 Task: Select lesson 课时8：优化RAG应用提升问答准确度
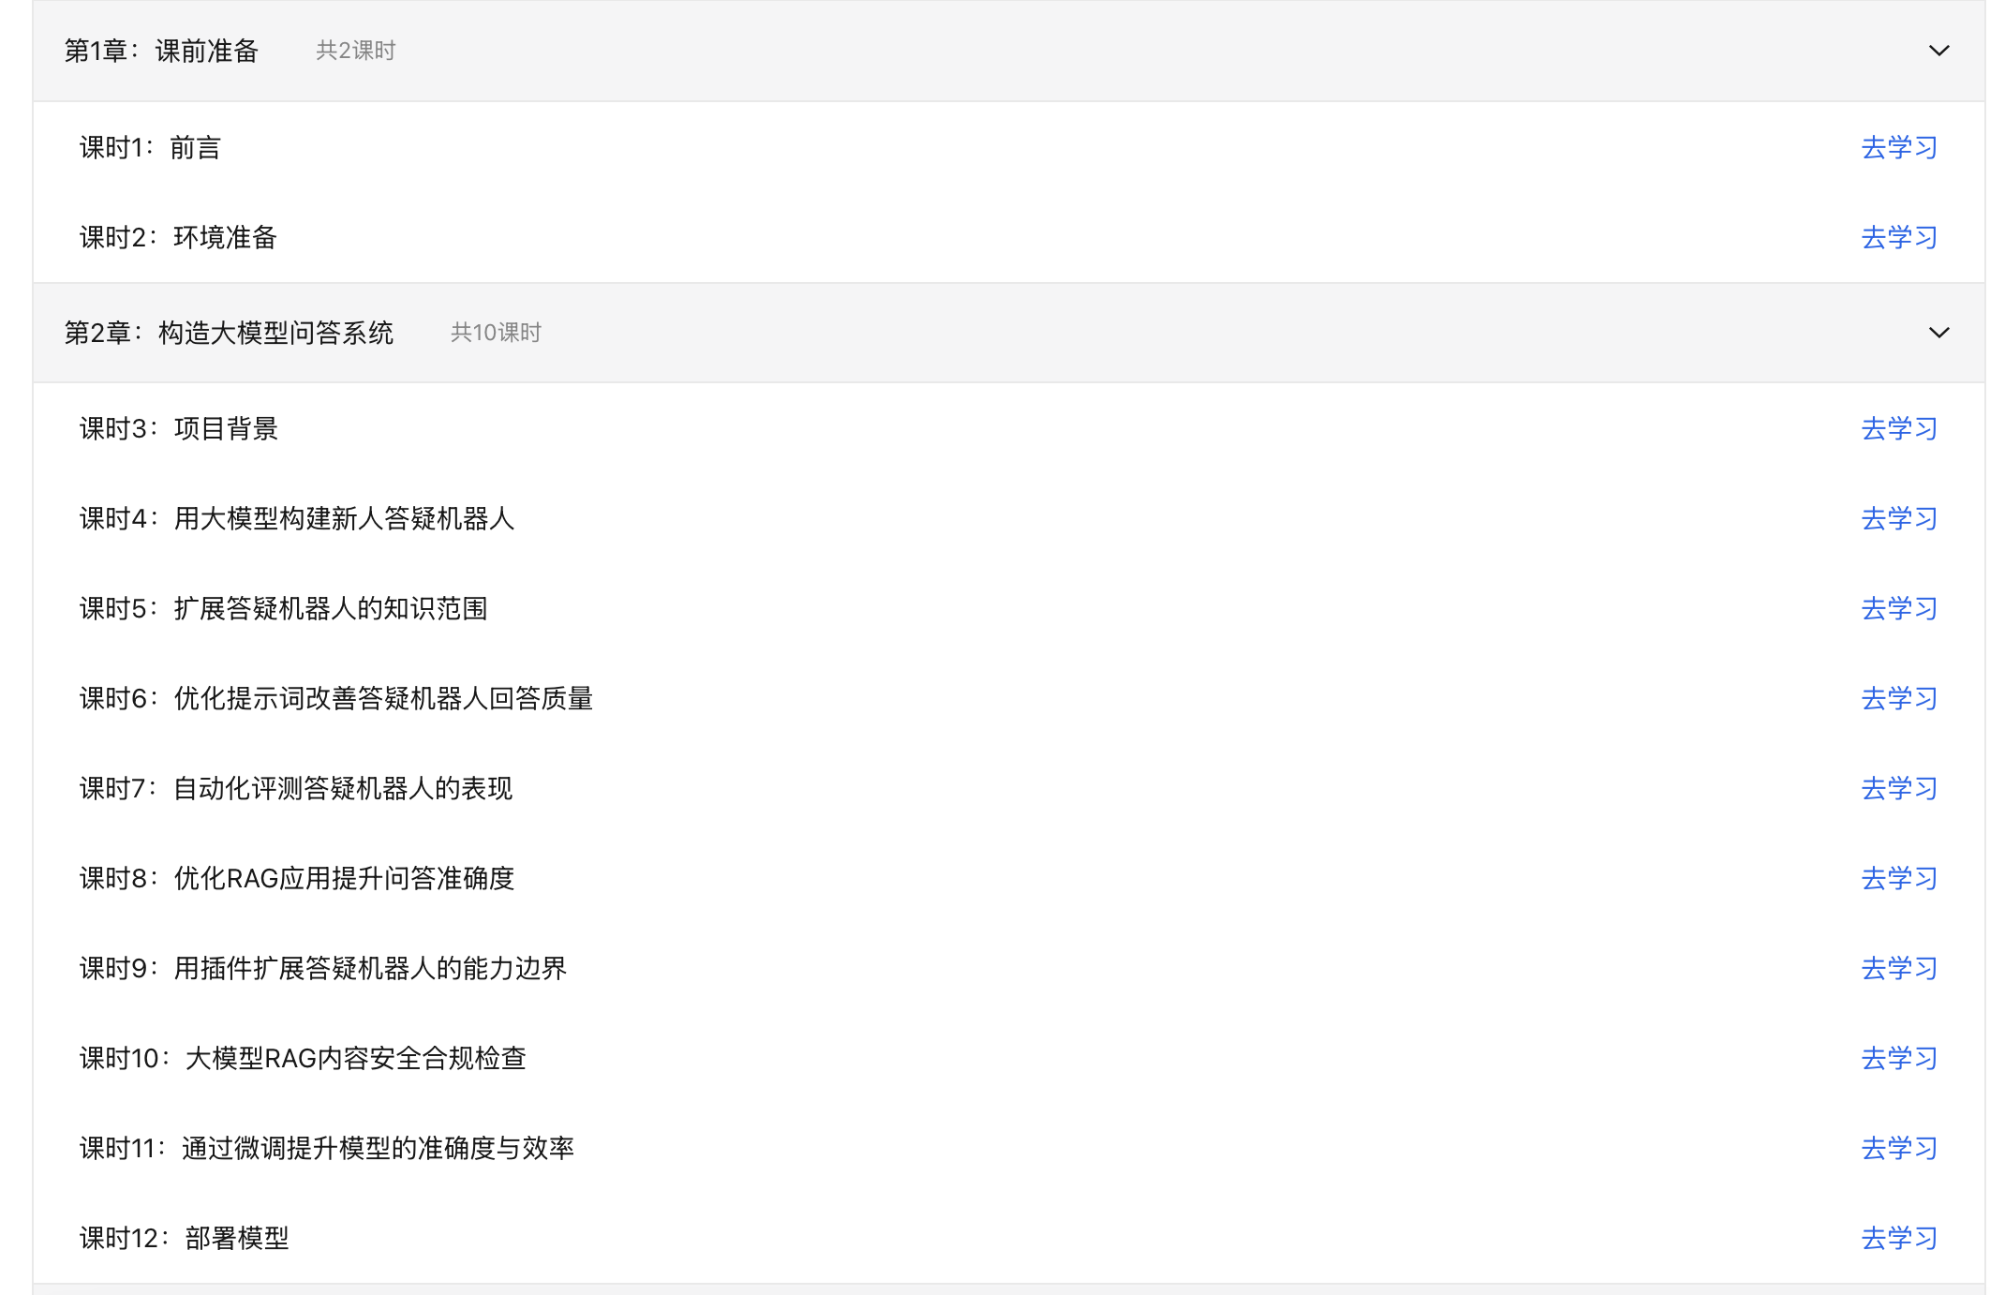tap(297, 879)
